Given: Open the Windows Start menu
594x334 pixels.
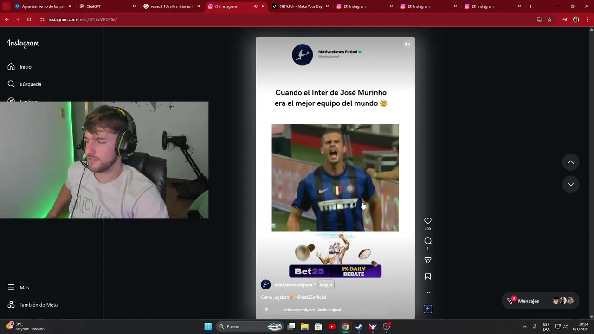Looking at the screenshot, I should (208, 327).
